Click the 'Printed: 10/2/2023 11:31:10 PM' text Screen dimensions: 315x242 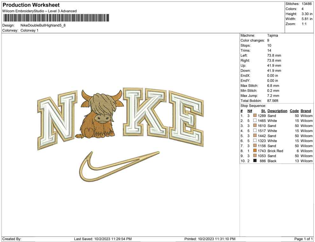point(210,239)
